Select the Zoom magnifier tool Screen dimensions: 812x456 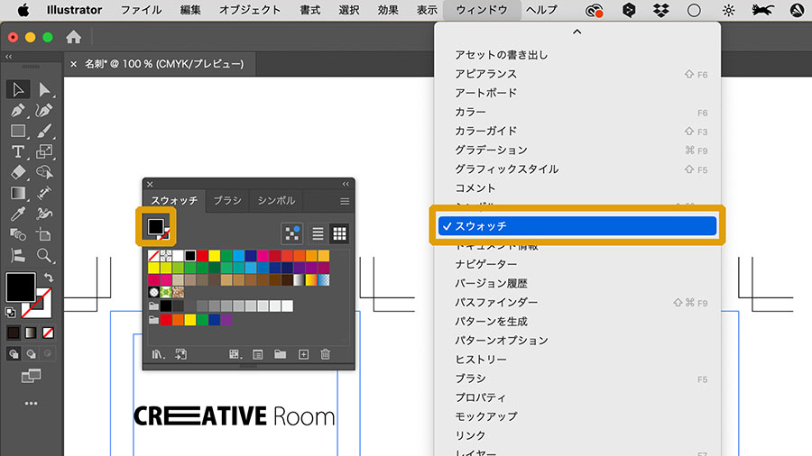[44, 255]
